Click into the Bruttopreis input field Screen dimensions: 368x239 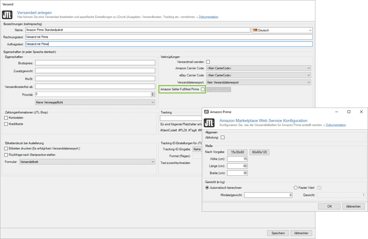coord(95,63)
